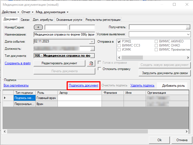Viewport: 193px width, 145px height.
Task: Open the Тип документа lookup ellipsis button
Action: point(93,56)
